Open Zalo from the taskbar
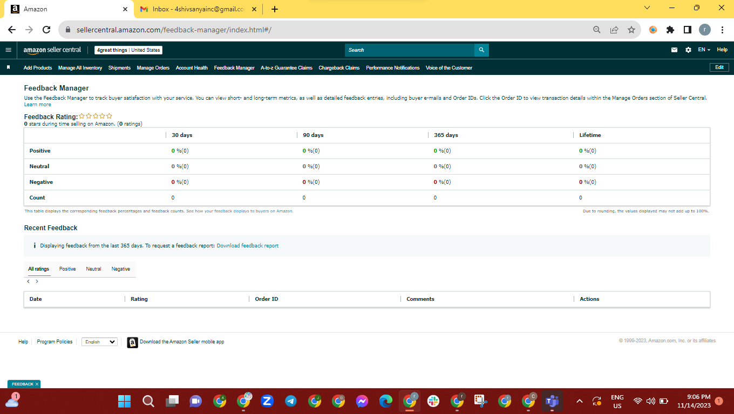This screenshot has height=414, width=734. (267, 401)
